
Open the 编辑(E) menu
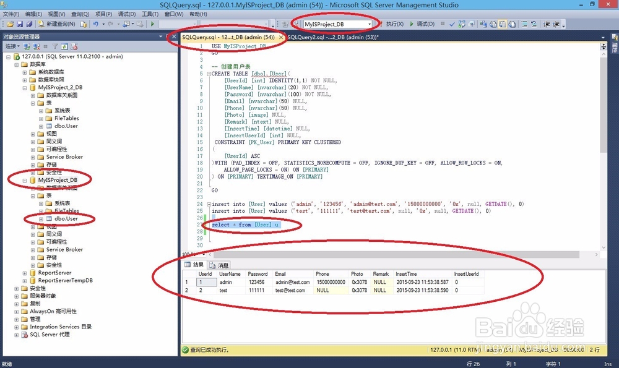click(33, 14)
